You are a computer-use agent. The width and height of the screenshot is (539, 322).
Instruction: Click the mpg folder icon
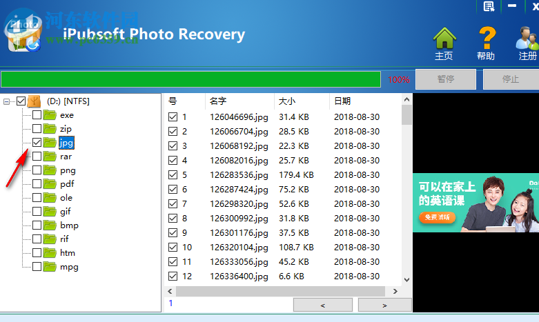50,266
